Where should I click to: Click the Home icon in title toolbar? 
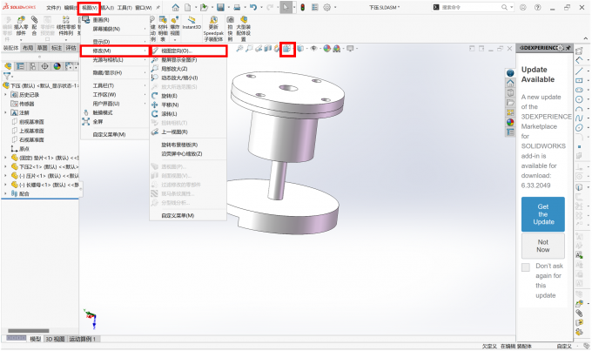[x=176, y=7]
